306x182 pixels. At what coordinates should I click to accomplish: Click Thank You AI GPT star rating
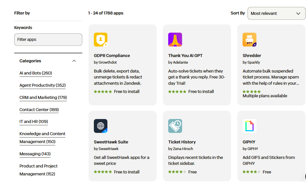pos(177,92)
